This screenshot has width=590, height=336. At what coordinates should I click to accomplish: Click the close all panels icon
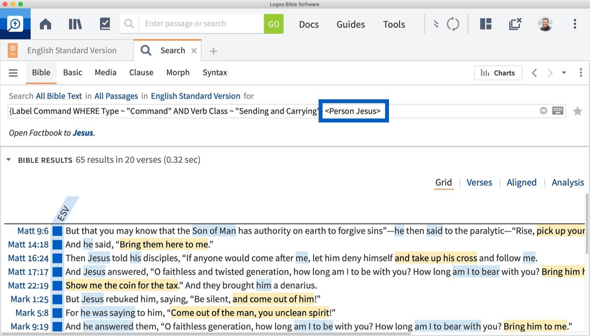(x=515, y=24)
